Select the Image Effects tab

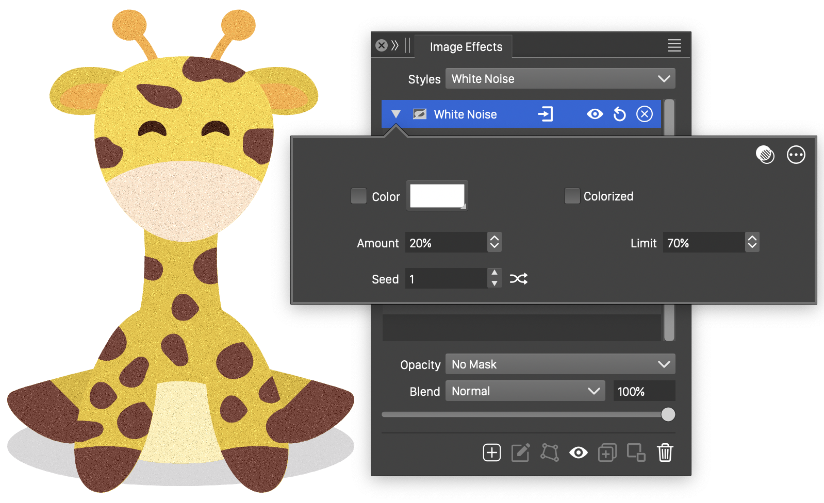(466, 47)
